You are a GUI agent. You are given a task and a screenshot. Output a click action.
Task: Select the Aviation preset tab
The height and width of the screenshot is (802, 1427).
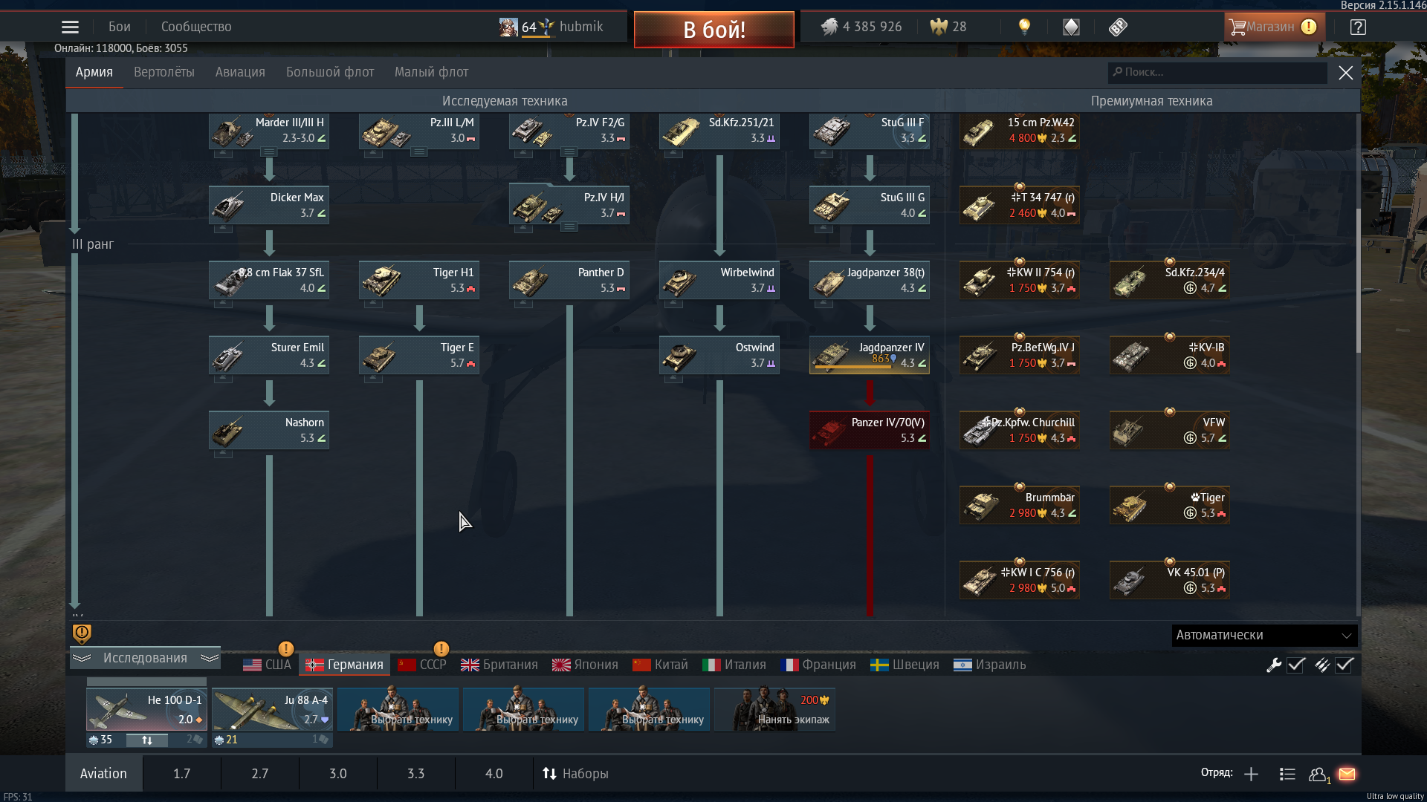103,774
